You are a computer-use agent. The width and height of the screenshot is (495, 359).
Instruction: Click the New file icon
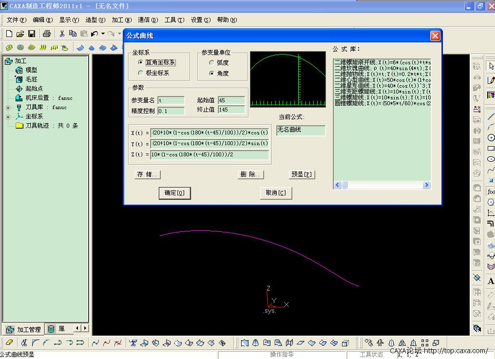9,34
